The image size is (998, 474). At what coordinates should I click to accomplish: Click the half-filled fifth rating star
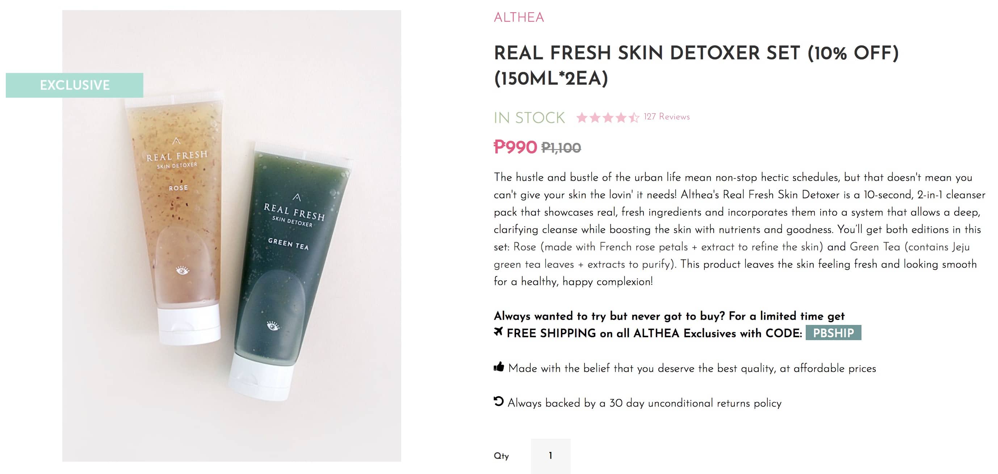pyautogui.click(x=634, y=117)
